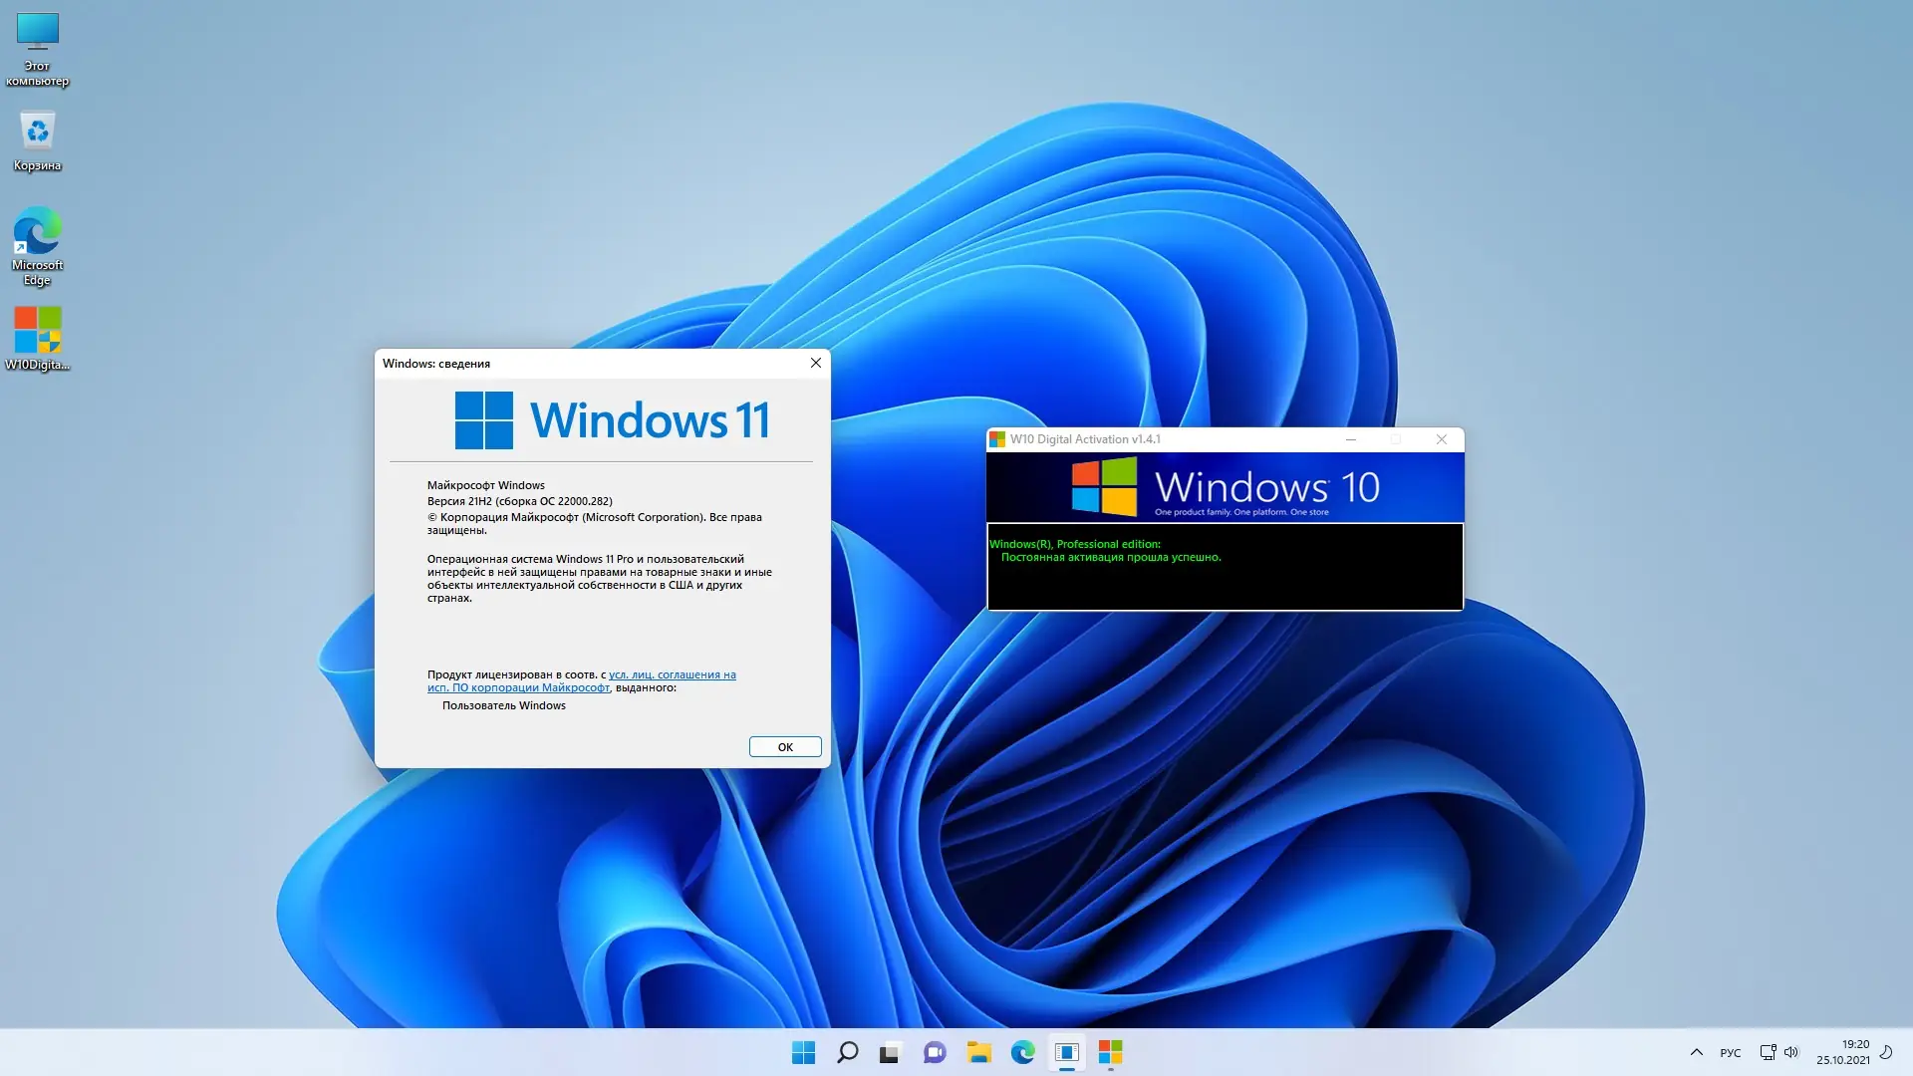The height and width of the screenshot is (1076, 1913).
Task: Open Task View on the taskbar
Action: click(x=890, y=1052)
